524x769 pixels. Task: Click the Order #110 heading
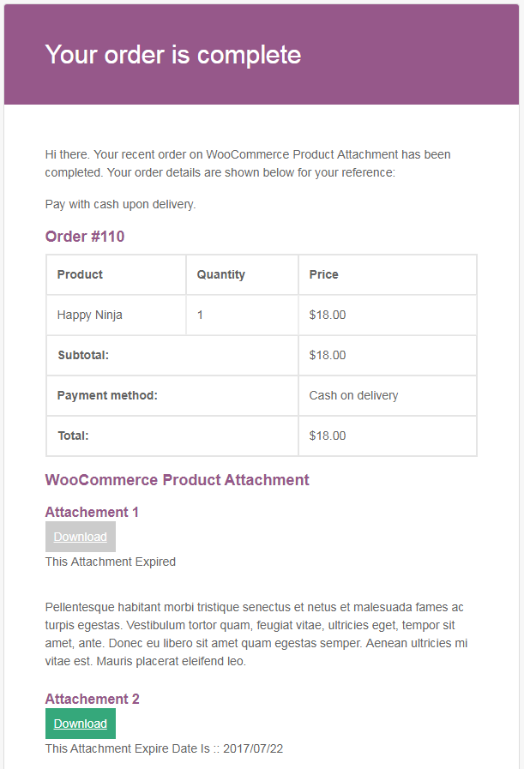85,237
